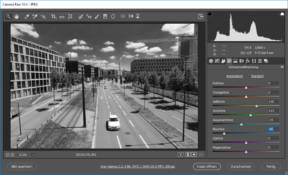
Task: Open the Lens Corrections tab
Action: pyautogui.click(x=242, y=61)
